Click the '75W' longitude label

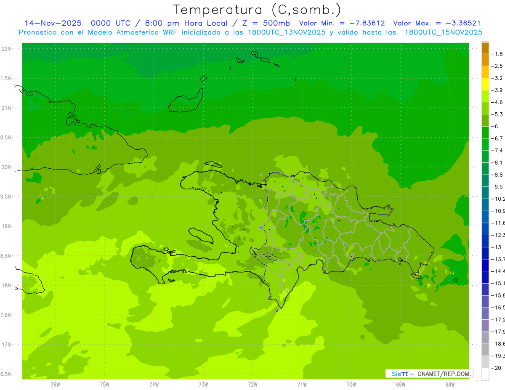tap(104, 385)
